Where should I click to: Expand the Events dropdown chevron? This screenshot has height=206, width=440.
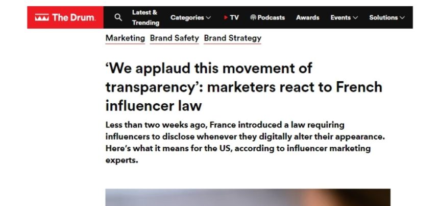tap(355, 17)
